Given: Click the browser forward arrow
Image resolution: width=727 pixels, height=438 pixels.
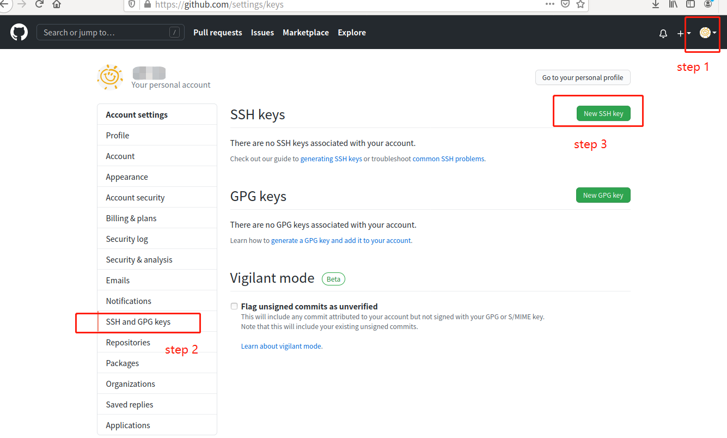Looking at the screenshot, I should pos(22,4).
